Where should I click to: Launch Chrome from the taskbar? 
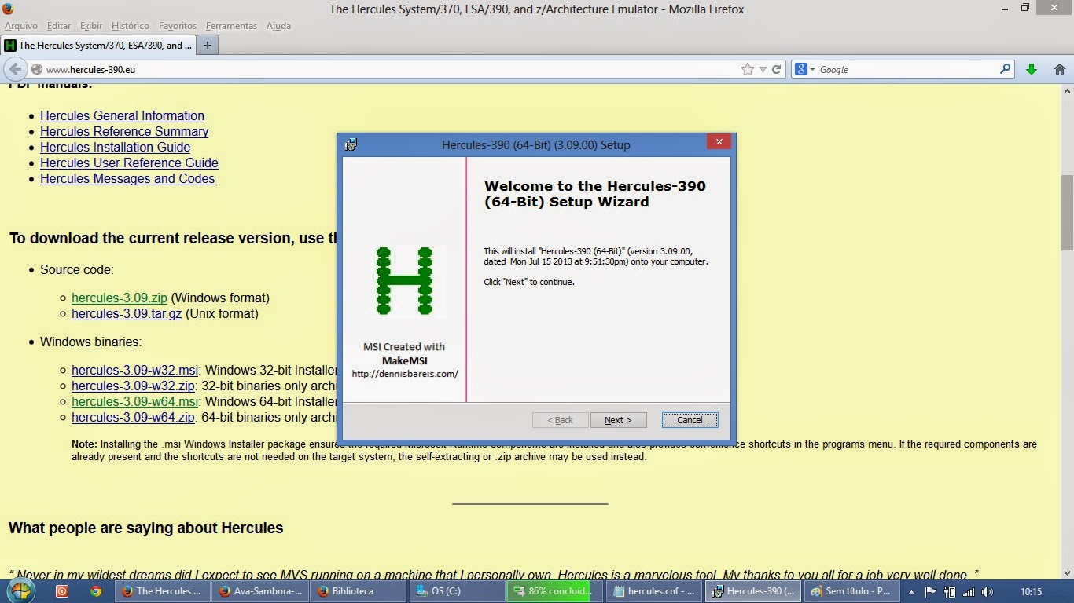(x=96, y=591)
